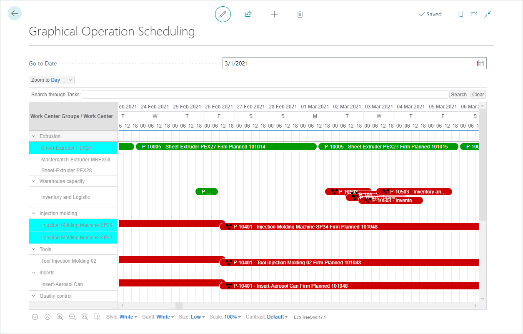The width and height of the screenshot is (523, 334).
Task: Open the calendar date picker
Action: click(x=480, y=63)
